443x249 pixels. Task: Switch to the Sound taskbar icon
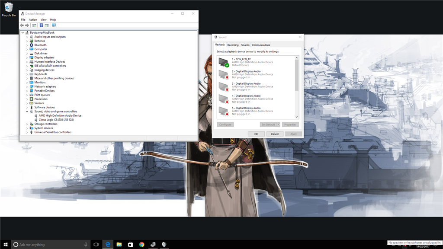click(x=164, y=245)
